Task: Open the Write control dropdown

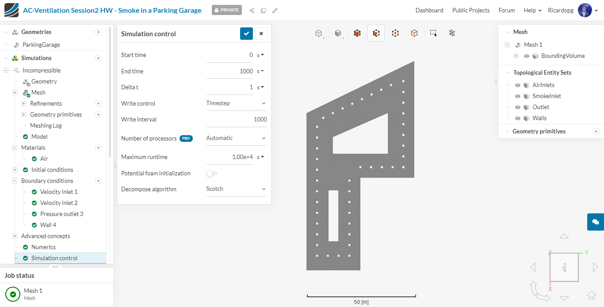Action: (236, 103)
